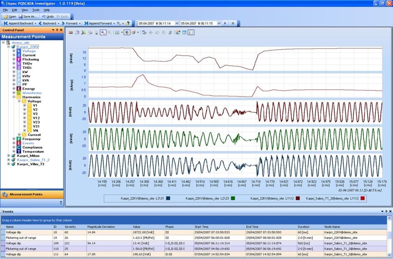Pin the Control Panel with the pushpin icon
Image resolution: width=393 pixels, height=259 pixels.
(57, 30)
